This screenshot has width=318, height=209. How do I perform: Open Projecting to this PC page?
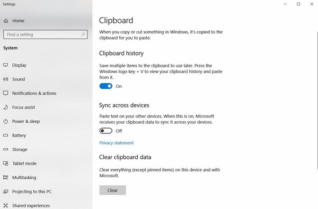point(32,192)
